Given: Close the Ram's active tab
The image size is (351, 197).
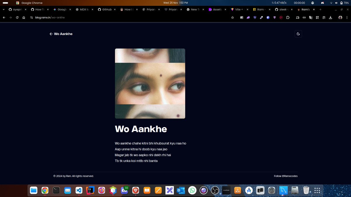Looking at the screenshot, I should [x=314, y=9].
